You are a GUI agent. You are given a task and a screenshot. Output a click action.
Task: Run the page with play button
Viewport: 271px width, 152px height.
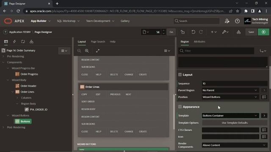(263, 32)
